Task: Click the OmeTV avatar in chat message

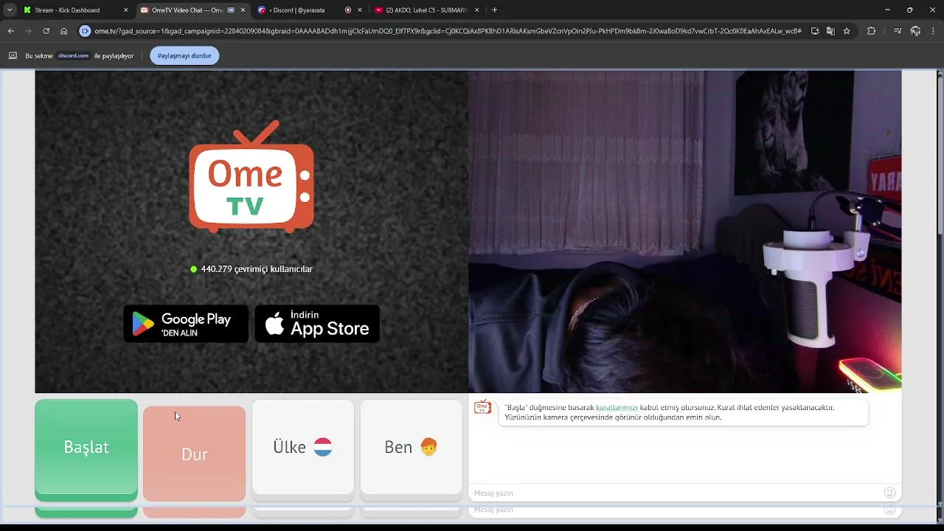Action: (x=482, y=407)
